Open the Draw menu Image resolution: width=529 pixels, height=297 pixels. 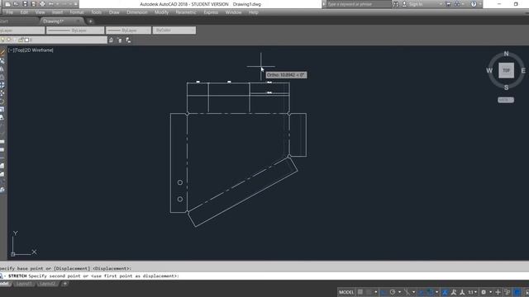pos(114,12)
